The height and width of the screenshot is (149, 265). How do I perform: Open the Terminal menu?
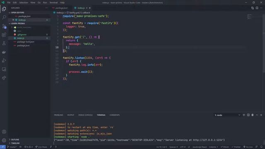pyautogui.click(x=53, y=2)
